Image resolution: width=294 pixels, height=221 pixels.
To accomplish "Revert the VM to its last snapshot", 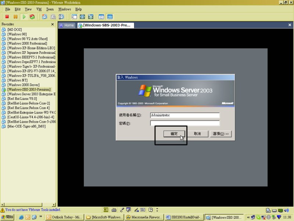I will 53,17.
